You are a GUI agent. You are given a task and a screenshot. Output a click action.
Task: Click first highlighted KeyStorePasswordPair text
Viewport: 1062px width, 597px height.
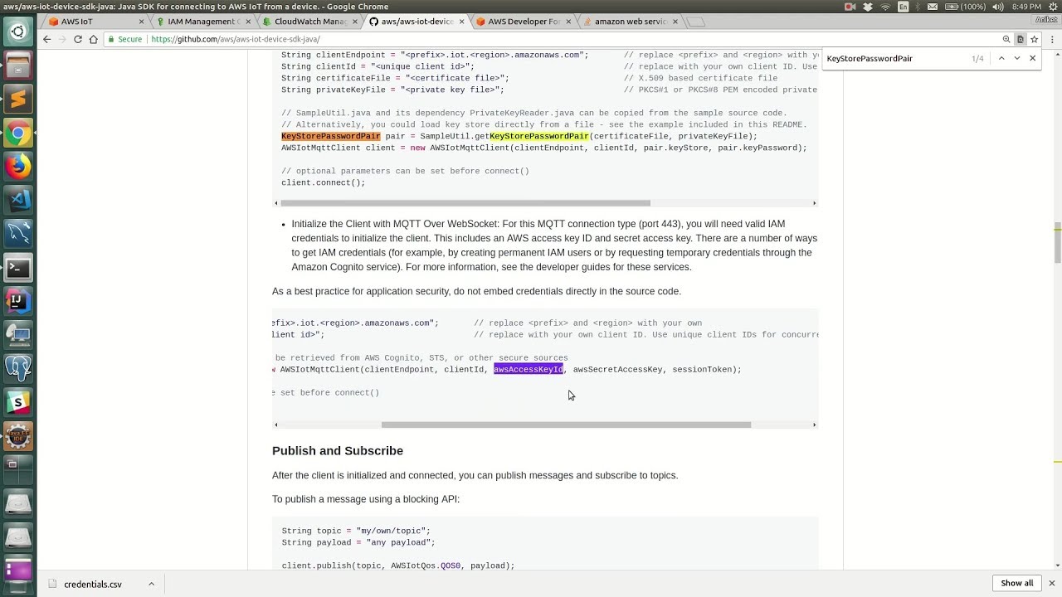330,136
